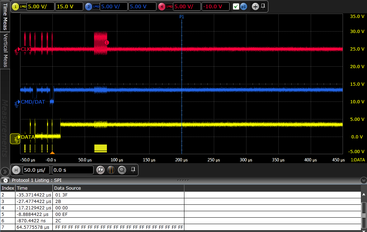Select listing row index 2
Screen dimensions: 367x232
(x=181, y=195)
